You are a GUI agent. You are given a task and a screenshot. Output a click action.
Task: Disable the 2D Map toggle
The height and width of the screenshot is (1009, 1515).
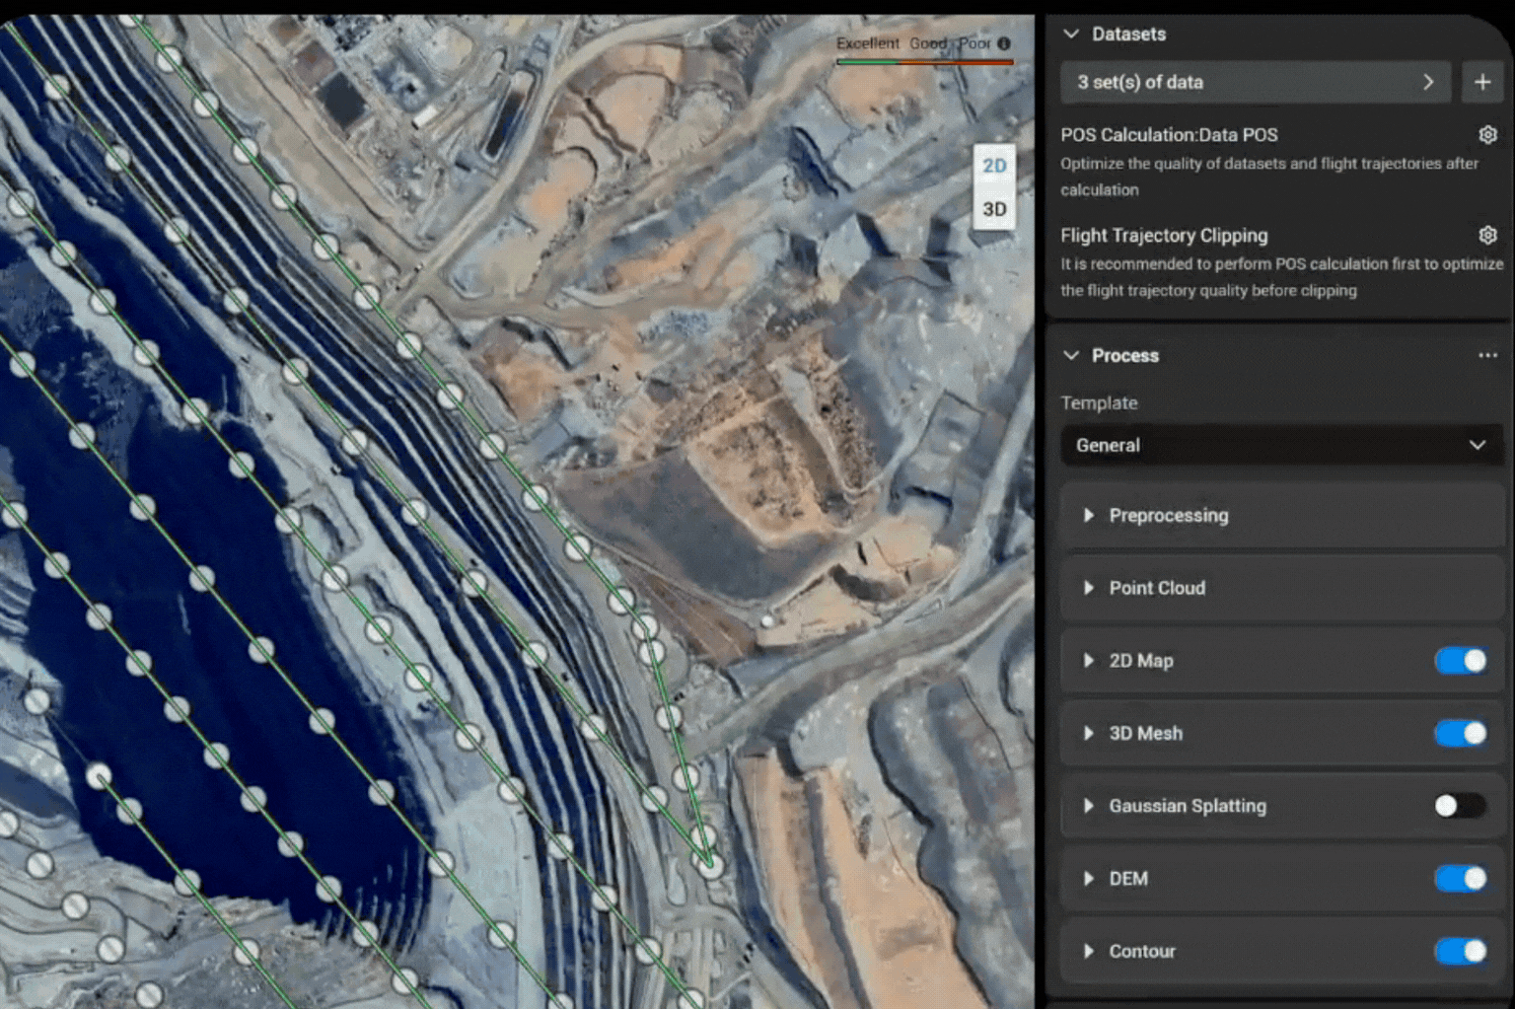[x=1460, y=661]
